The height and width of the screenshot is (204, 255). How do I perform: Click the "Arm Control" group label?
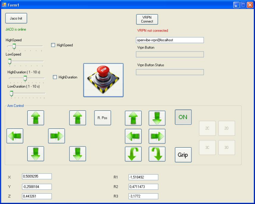pyautogui.click(x=15, y=106)
